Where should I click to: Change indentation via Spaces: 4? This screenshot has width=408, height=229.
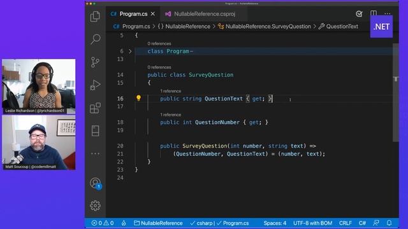tap(275, 223)
